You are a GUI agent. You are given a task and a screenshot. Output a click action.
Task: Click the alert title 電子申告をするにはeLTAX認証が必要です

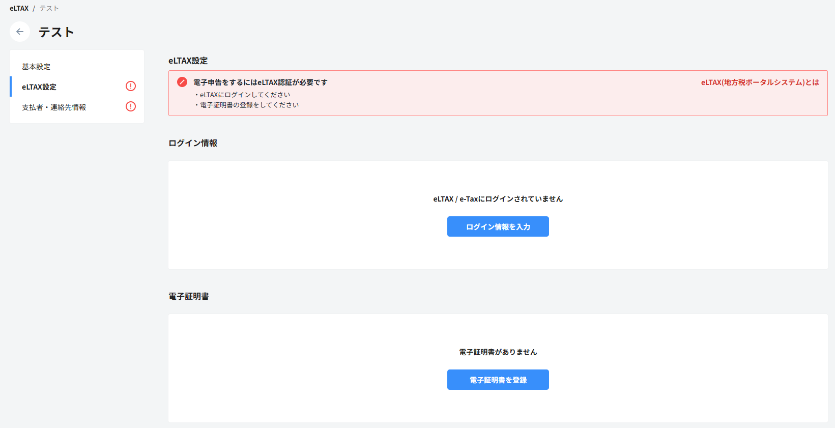tap(260, 82)
